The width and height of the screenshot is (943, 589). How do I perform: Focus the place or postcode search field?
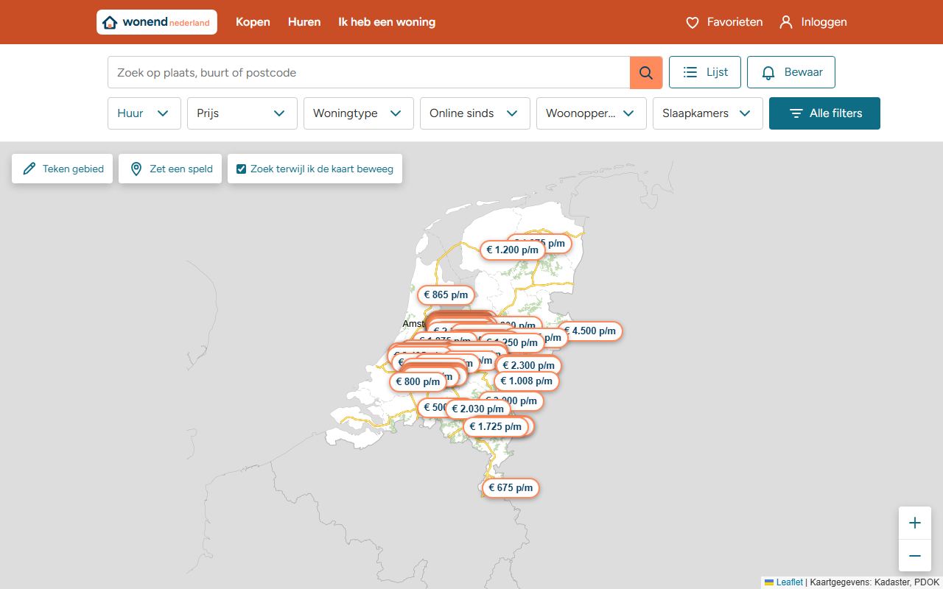click(368, 72)
